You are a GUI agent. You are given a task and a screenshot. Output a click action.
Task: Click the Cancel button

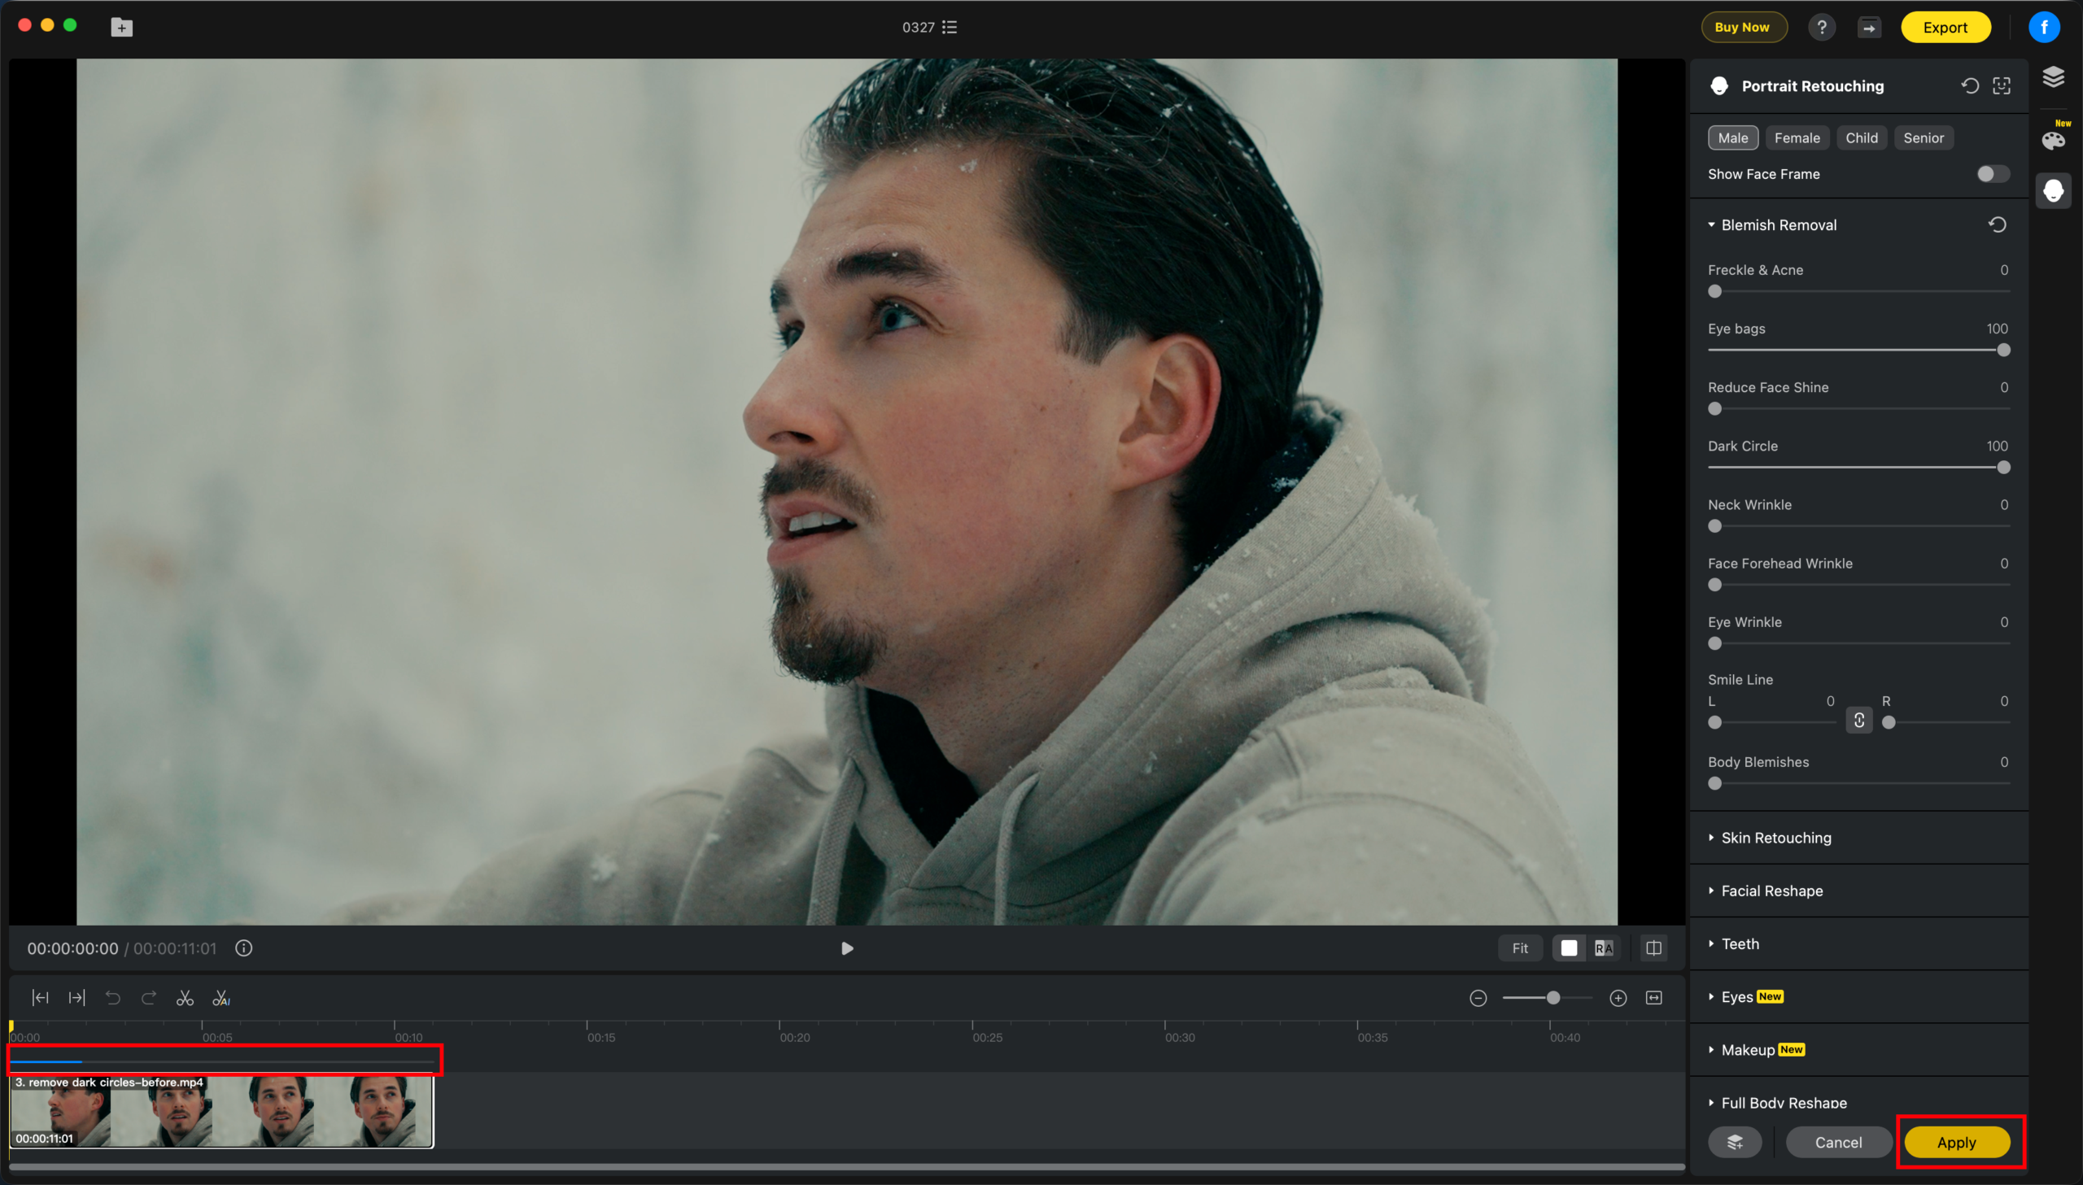[1838, 1142]
